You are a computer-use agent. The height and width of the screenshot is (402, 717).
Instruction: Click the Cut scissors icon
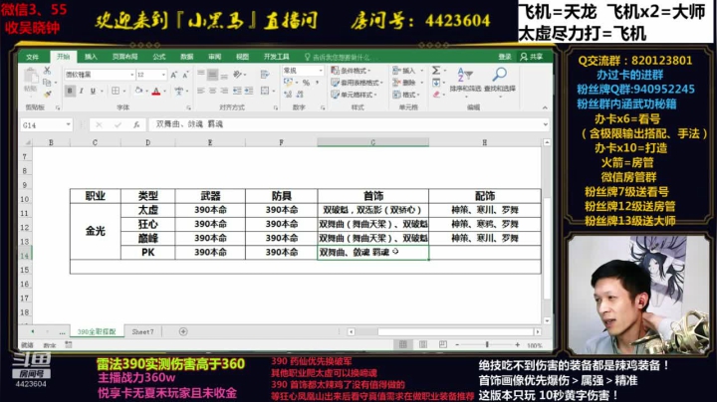click(x=47, y=71)
